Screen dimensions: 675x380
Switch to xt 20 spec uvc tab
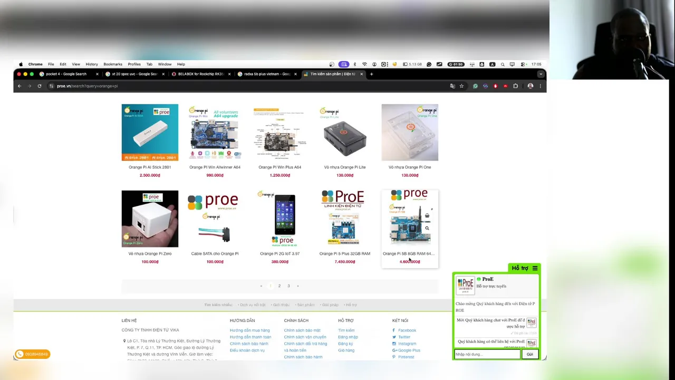(x=136, y=74)
